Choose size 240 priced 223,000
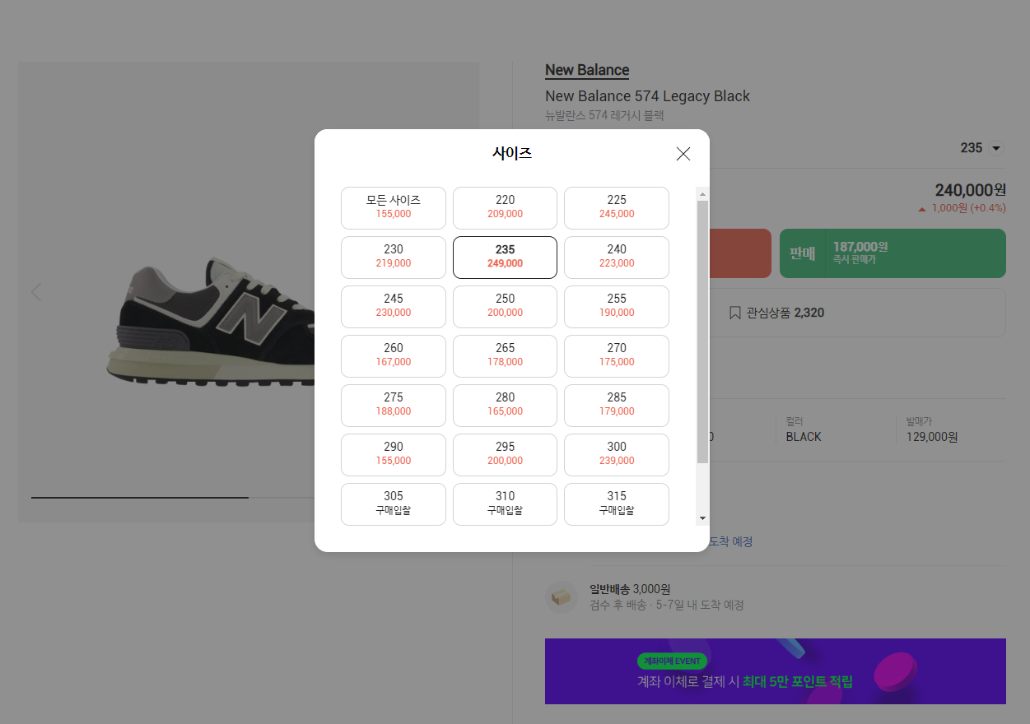 617,258
